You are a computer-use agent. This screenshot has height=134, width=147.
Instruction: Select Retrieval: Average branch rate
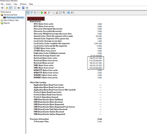pyautogui.click(x=47, y=55)
